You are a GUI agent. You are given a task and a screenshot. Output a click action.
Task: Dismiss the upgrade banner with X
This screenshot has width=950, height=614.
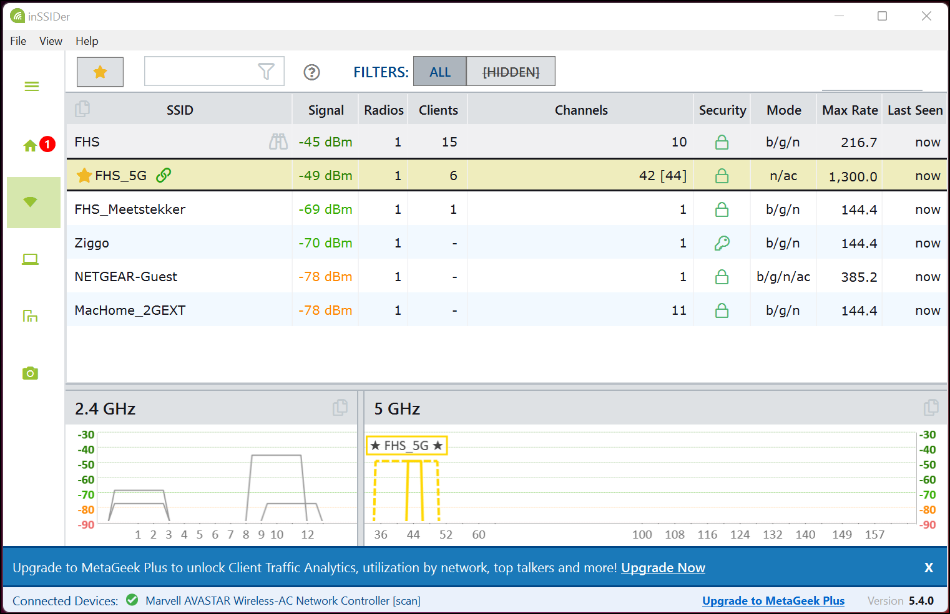point(929,568)
